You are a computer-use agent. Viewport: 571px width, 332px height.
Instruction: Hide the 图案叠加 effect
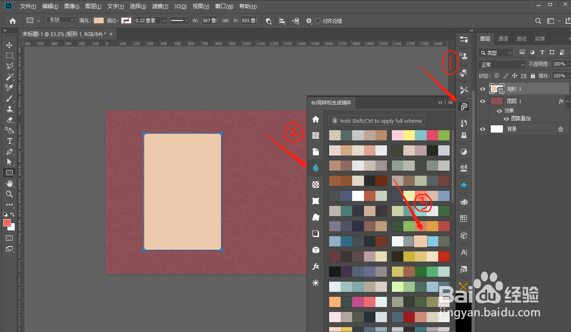pos(506,119)
